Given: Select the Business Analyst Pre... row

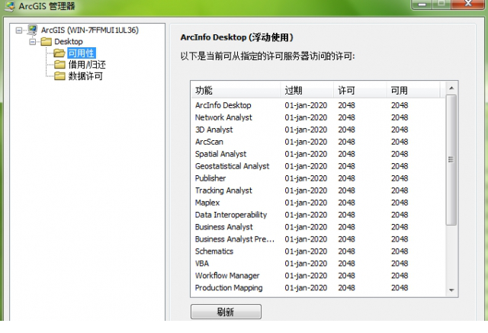Looking at the screenshot, I should pyautogui.click(x=318, y=239).
